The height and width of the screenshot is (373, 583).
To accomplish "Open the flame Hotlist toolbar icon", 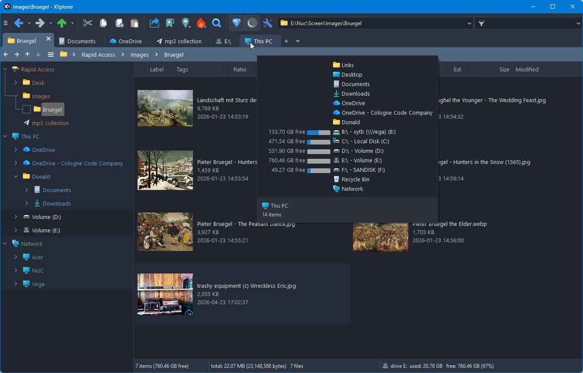I will click(201, 23).
